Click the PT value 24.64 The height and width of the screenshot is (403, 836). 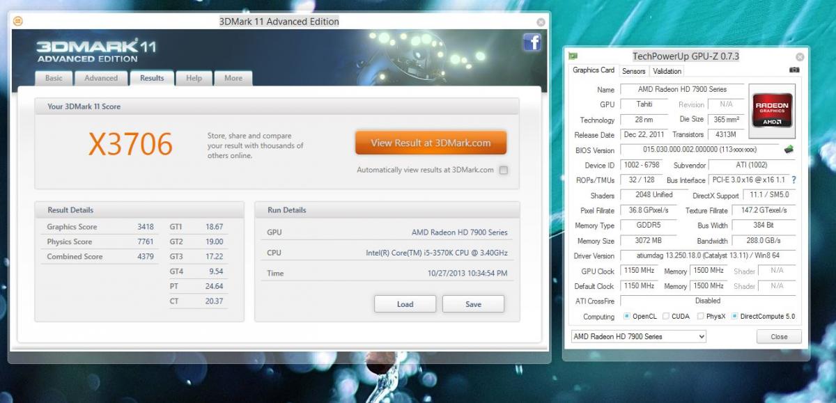coord(214,286)
